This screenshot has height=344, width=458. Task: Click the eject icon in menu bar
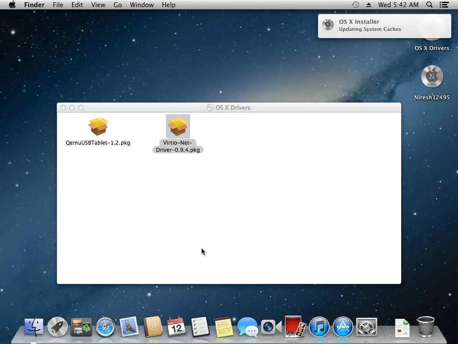[x=369, y=4]
